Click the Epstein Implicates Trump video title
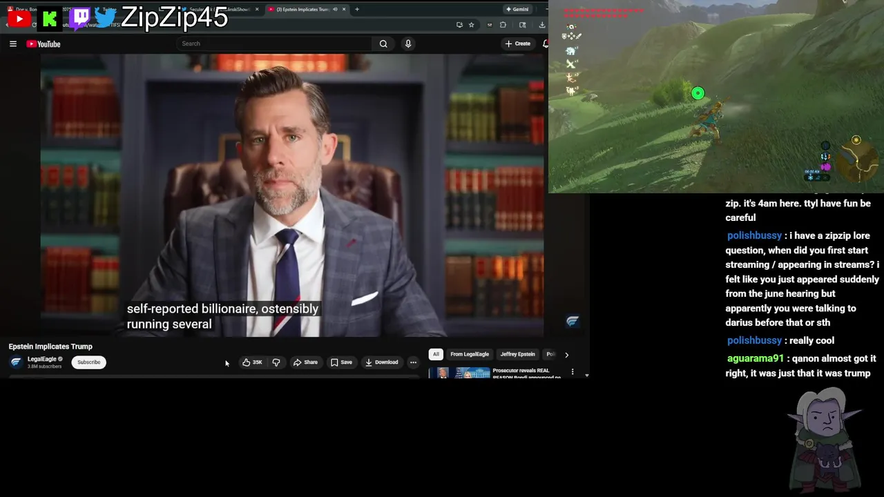The image size is (884, 497). point(50,347)
